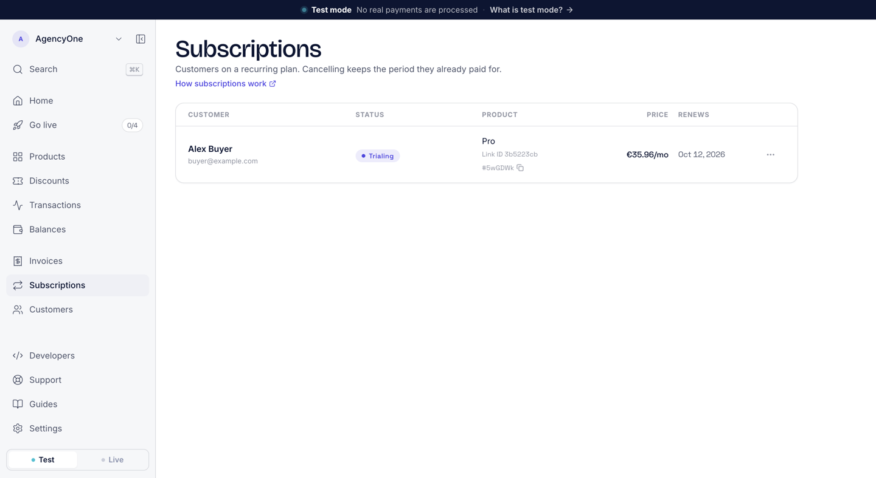Click the Balances wallet icon
Viewport: 876px width, 478px height.
click(18, 230)
